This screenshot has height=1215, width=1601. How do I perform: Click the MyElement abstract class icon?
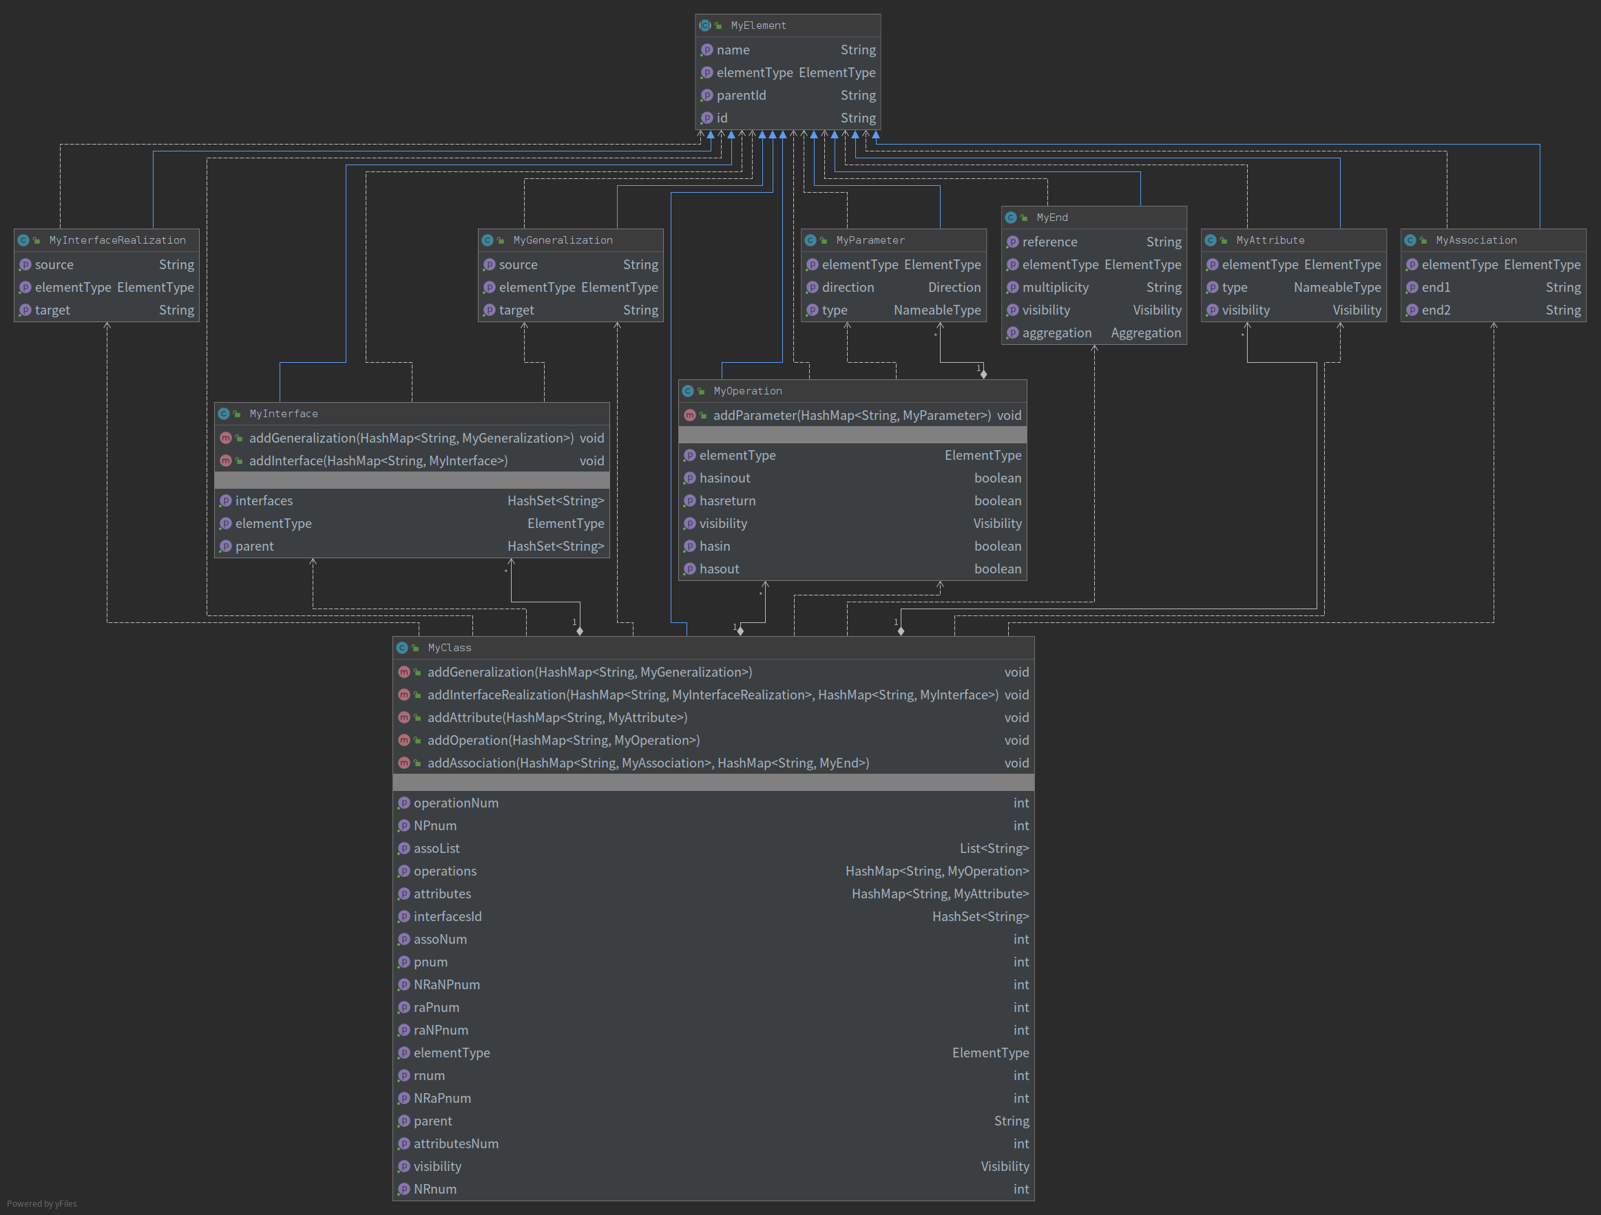705,25
